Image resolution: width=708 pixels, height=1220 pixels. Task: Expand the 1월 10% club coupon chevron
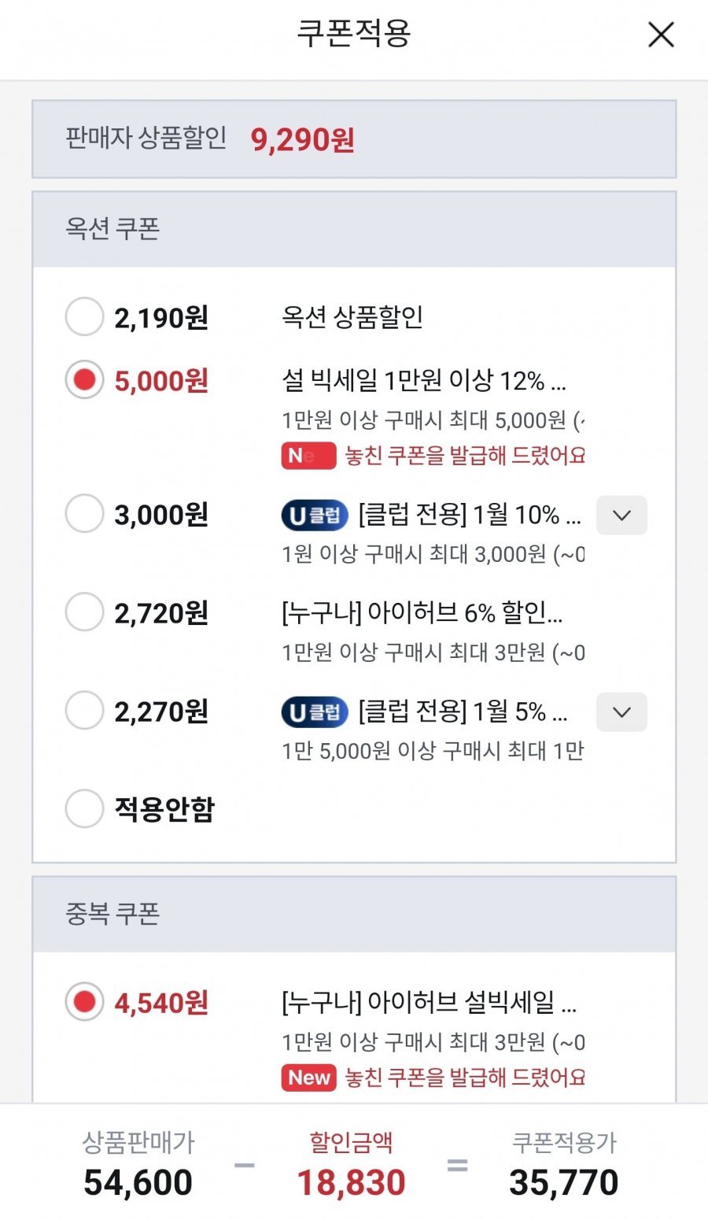click(621, 516)
